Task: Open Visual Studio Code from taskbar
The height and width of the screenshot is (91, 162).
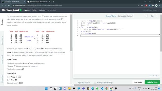Action: [102, 88]
